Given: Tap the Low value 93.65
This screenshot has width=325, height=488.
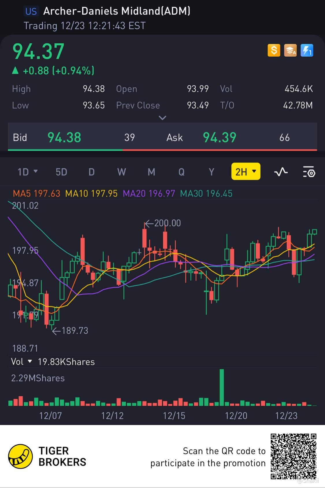Looking at the screenshot, I should tap(94, 105).
